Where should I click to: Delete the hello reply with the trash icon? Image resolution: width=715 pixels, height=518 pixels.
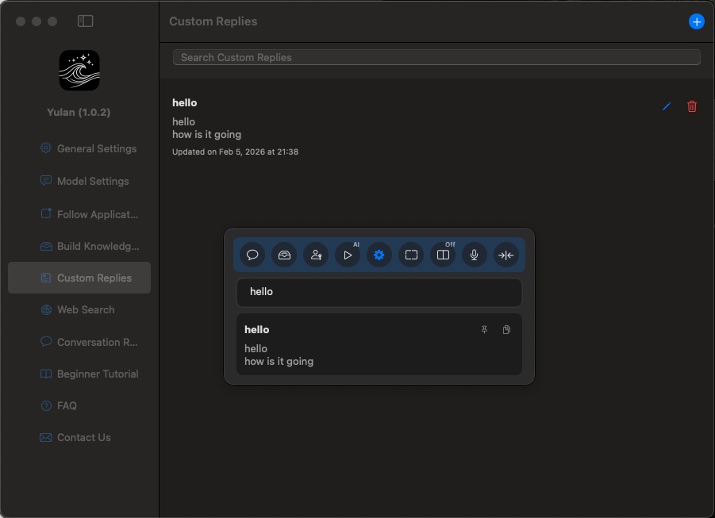pos(691,106)
